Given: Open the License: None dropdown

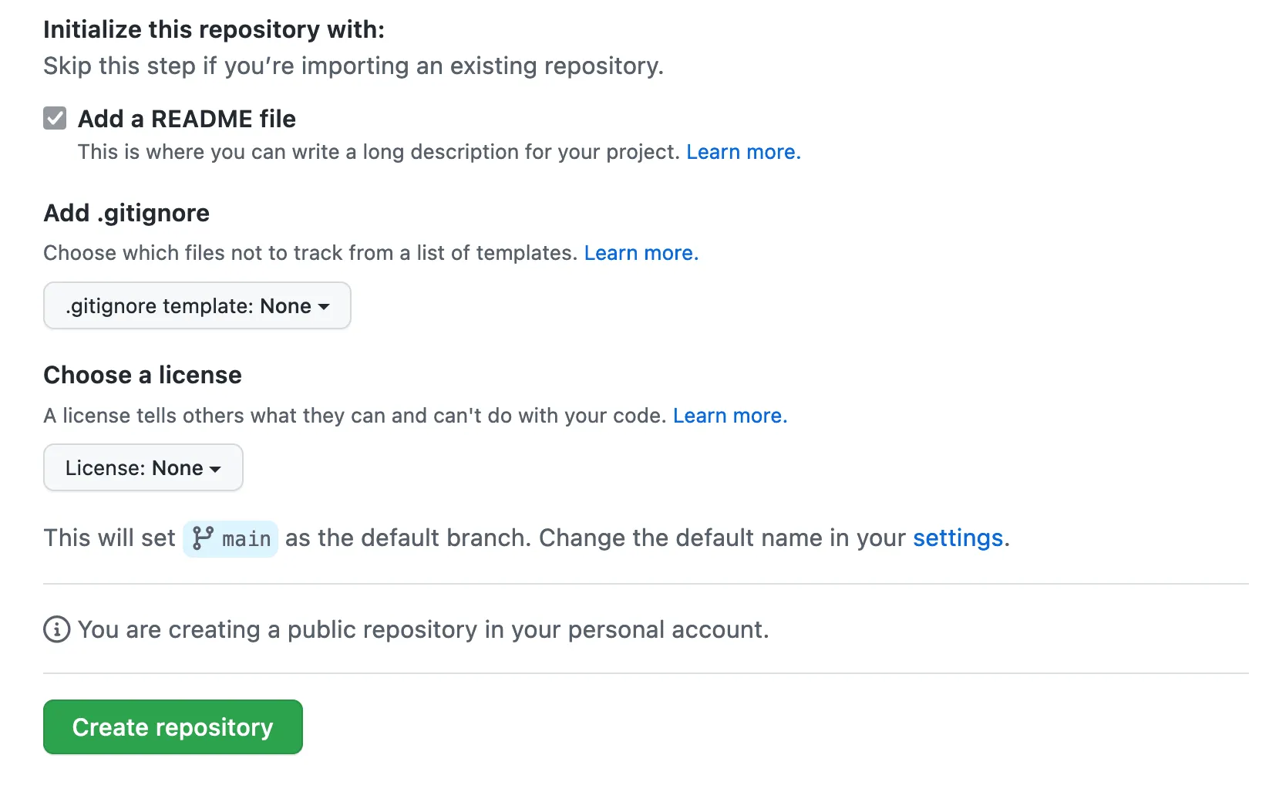Looking at the screenshot, I should tap(143, 467).
